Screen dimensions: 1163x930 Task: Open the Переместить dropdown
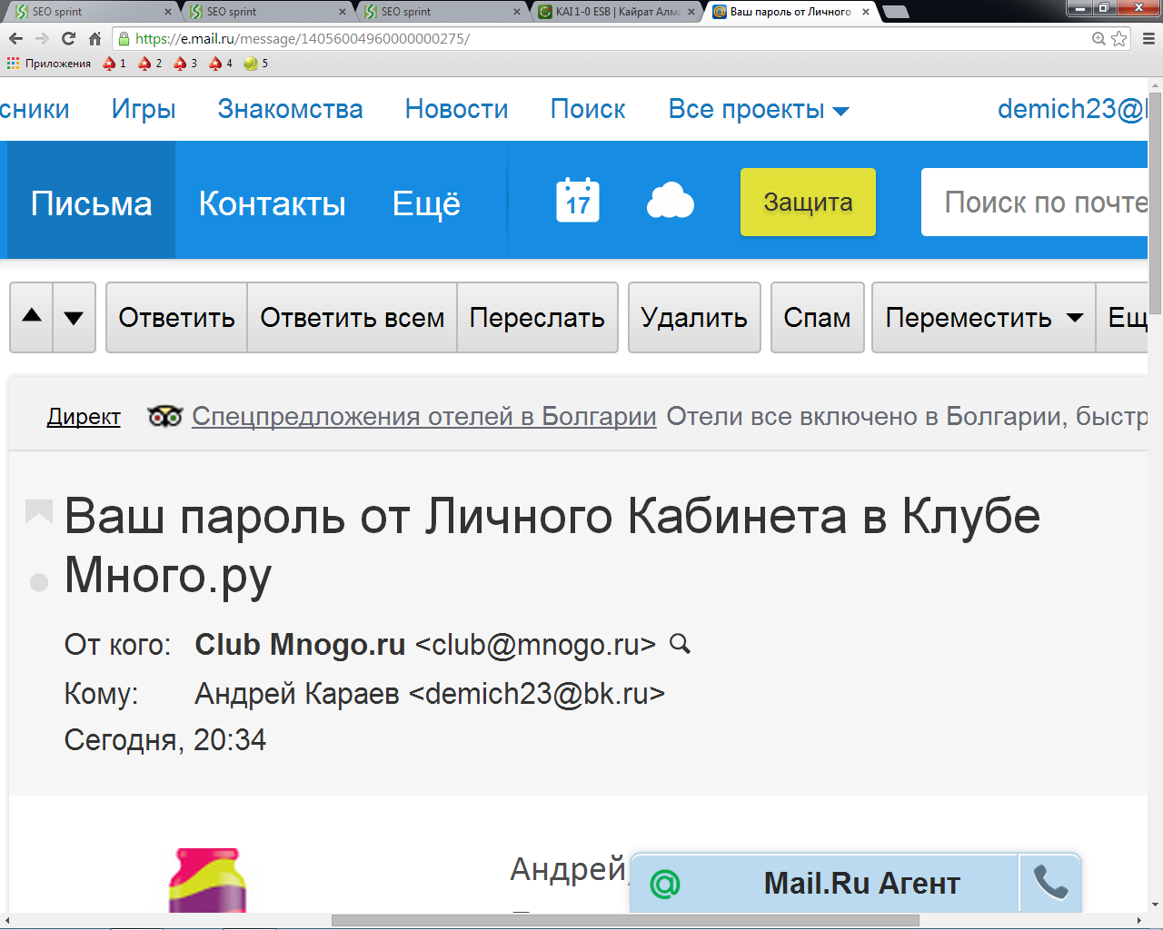[x=984, y=317]
